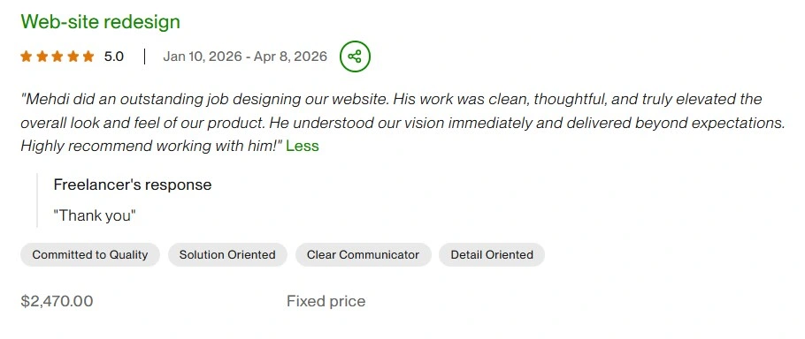Select the Solution Oriented tag
The width and height of the screenshot is (805, 339).
click(227, 254)
